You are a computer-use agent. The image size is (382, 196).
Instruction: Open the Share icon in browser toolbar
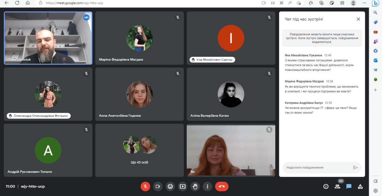coord(342,3)
